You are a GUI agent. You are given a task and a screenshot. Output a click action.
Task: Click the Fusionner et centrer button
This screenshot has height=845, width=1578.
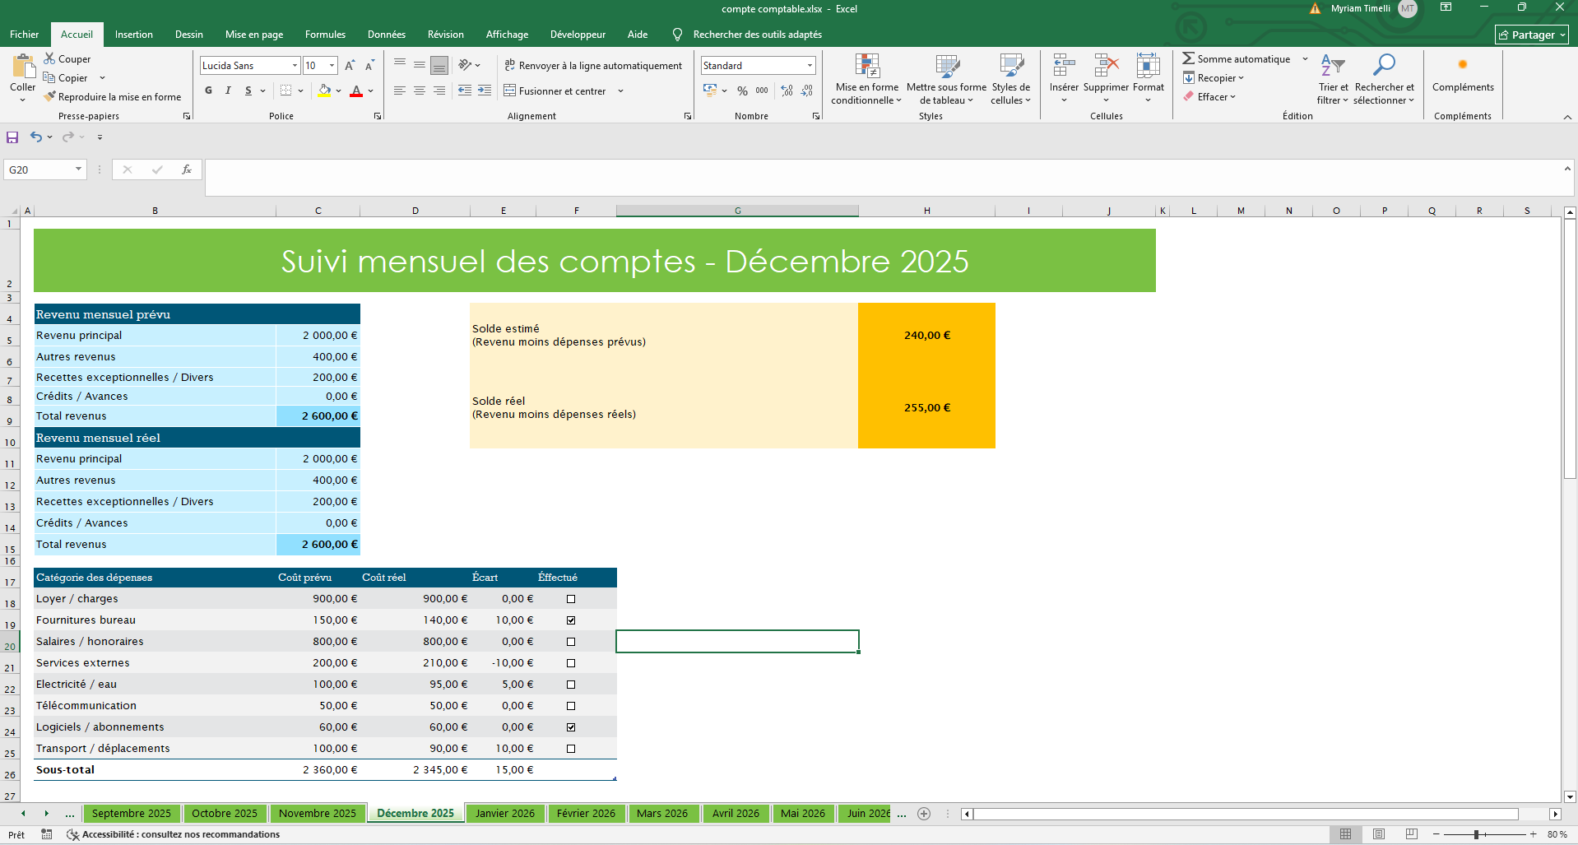[x=555, y=91]
